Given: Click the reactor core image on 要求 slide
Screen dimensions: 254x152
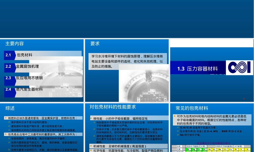Looking at the screenshot, I should click(x=144, y=83).
